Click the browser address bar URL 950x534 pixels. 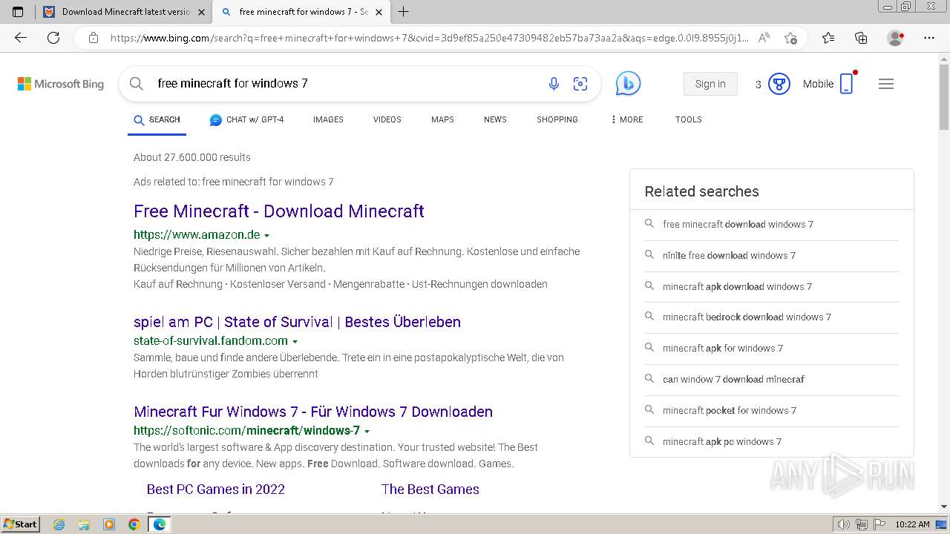429,38
